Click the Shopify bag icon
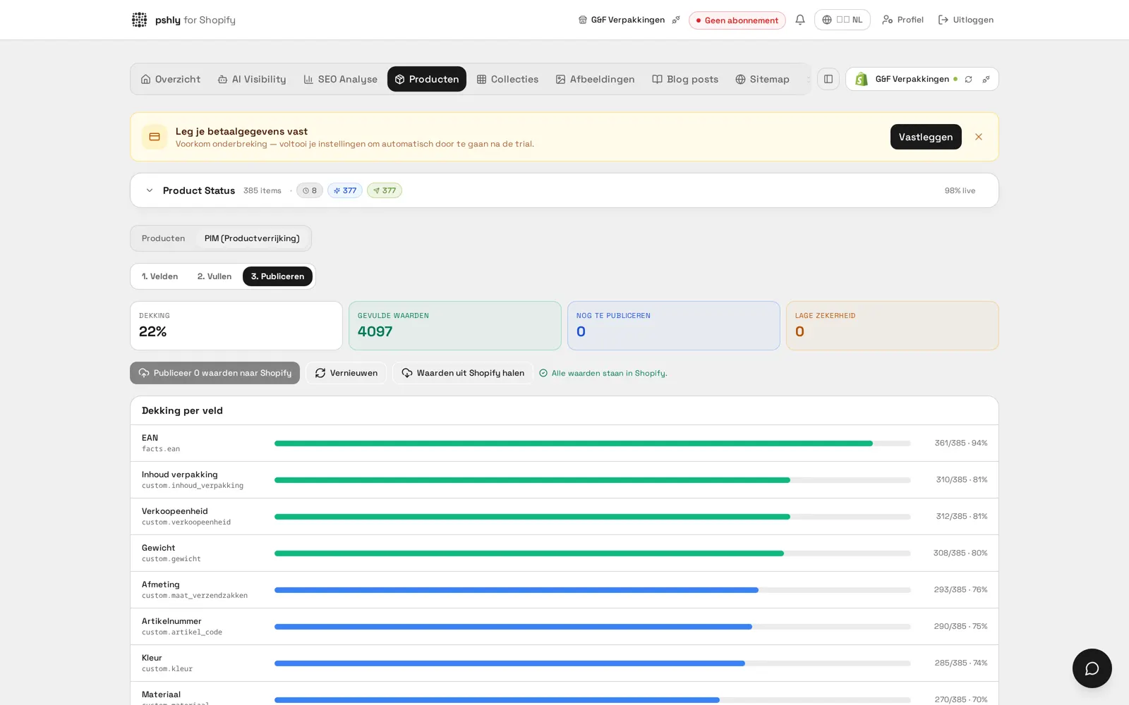The height and width of the screenshot is (705, 1129). click(862, 79)
